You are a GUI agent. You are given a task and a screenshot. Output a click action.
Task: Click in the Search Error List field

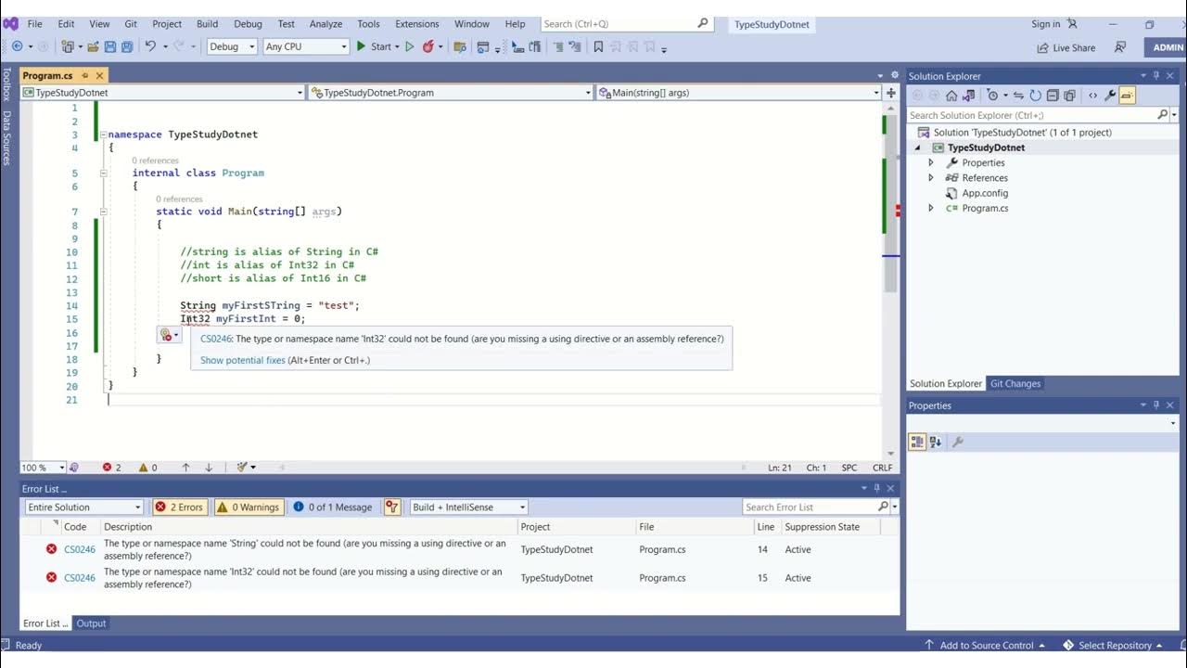(x=810, y=507)
